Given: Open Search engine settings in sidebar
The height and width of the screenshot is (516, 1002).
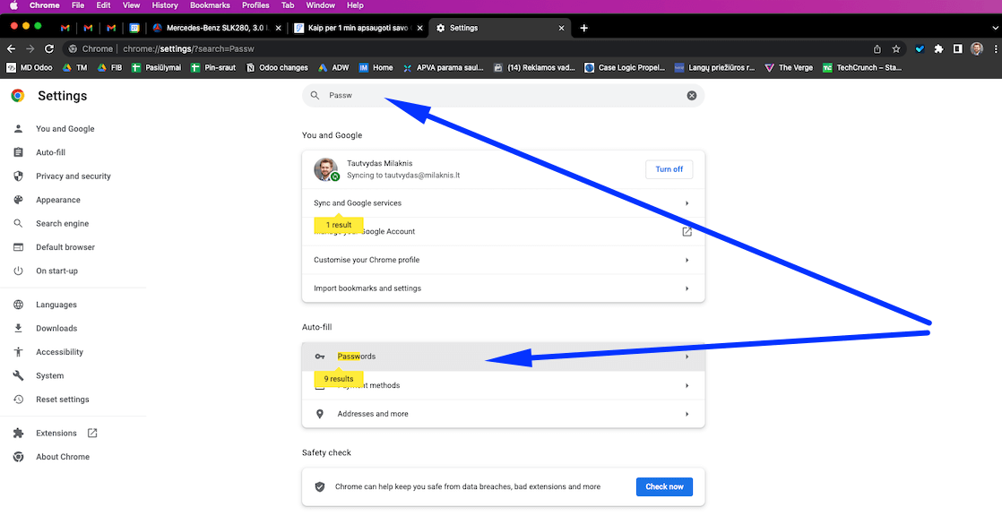Looking at the screenshot, I should tap(62, 224).
